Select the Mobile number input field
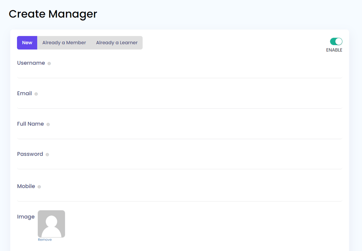The height and width of the screenshot is (251, 362). [179, 195]
